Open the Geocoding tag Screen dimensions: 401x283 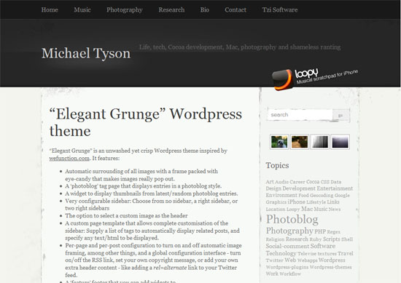click(322, 196)
